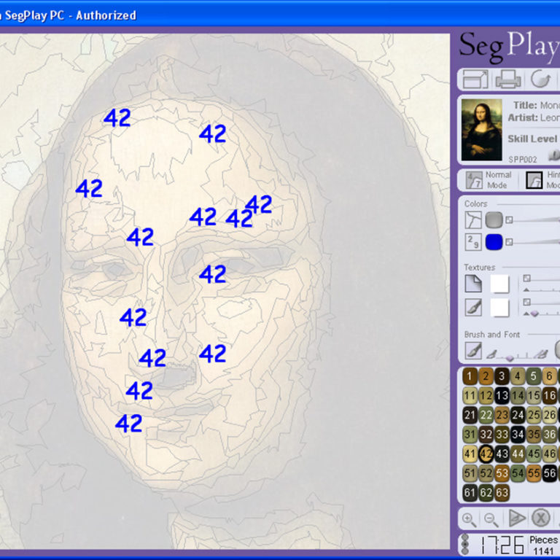The image size is (560, 560).
Task: Click the SegPlay PC - Authorized title bar
Action: (x=70, y=15)
